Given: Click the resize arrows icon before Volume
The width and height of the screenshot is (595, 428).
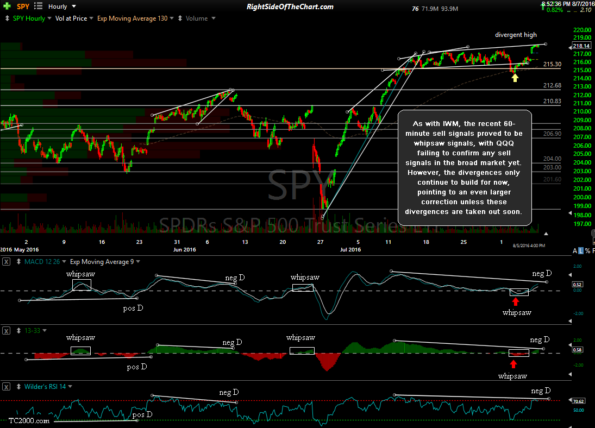Looking at the screenshot, I should (181, 18).
